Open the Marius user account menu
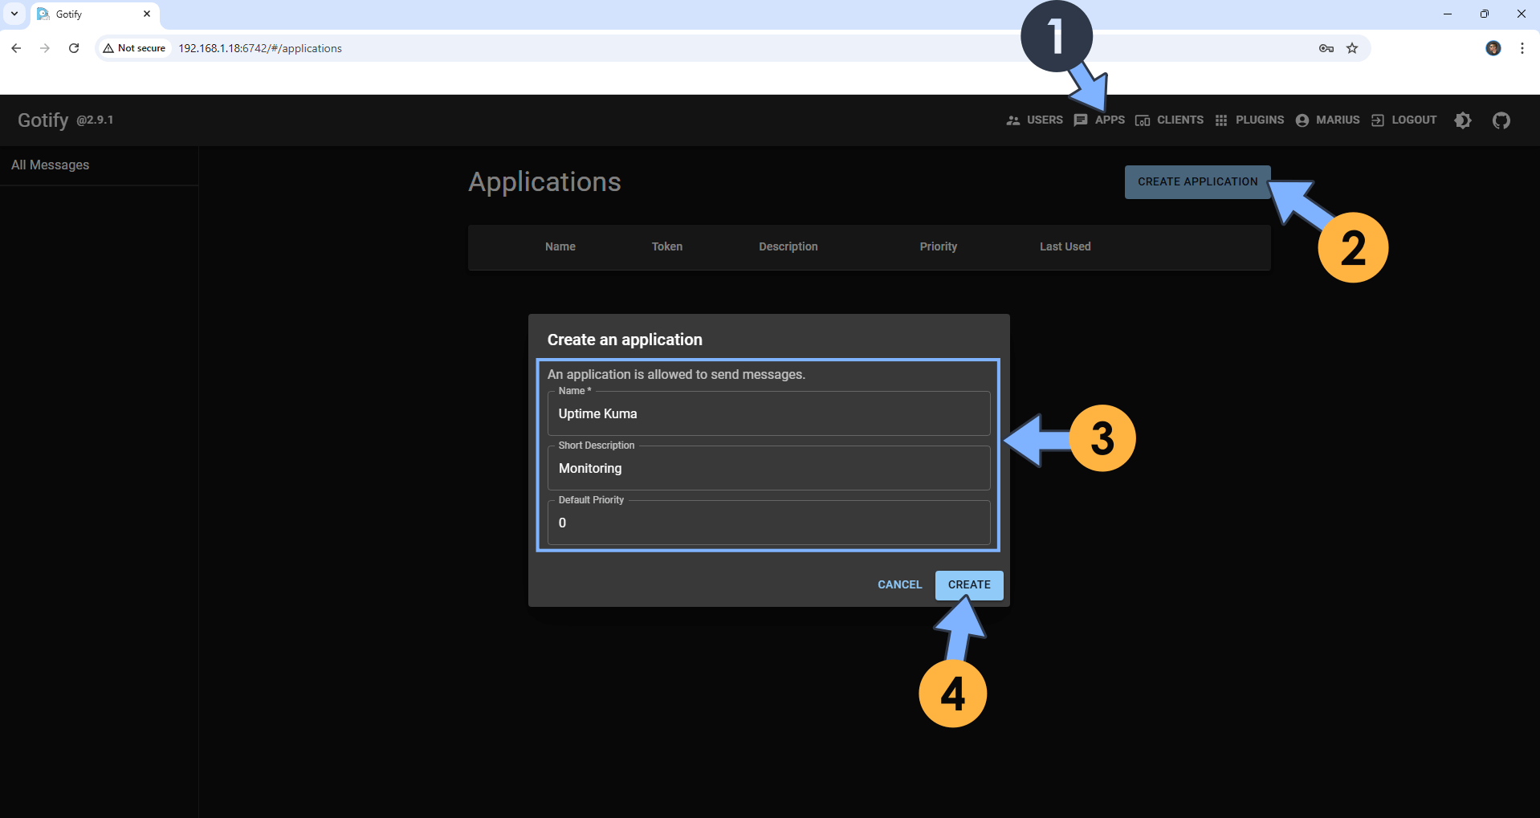The width and height of the screenshot is (1540, 818). (1327, 120)
